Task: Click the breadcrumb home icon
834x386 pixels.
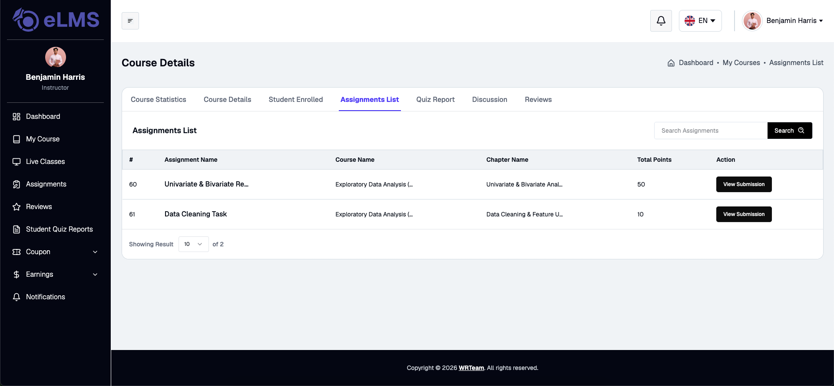Action: point(671,63)
